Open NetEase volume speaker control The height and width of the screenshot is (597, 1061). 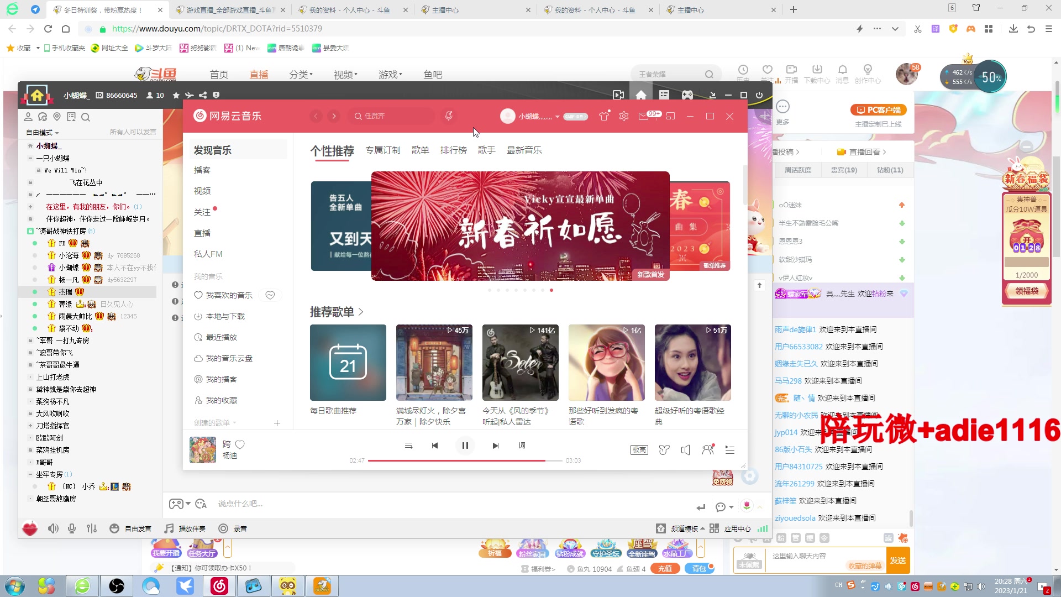[686, 450]
